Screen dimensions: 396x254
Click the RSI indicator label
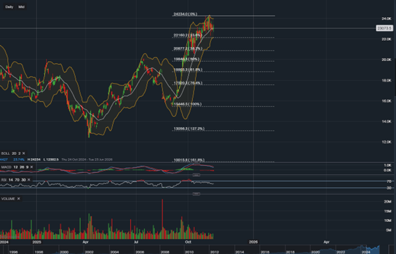pyautogui.click(x=4, y=180)
